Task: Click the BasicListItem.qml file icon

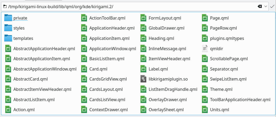Action: tap(84, 59)
